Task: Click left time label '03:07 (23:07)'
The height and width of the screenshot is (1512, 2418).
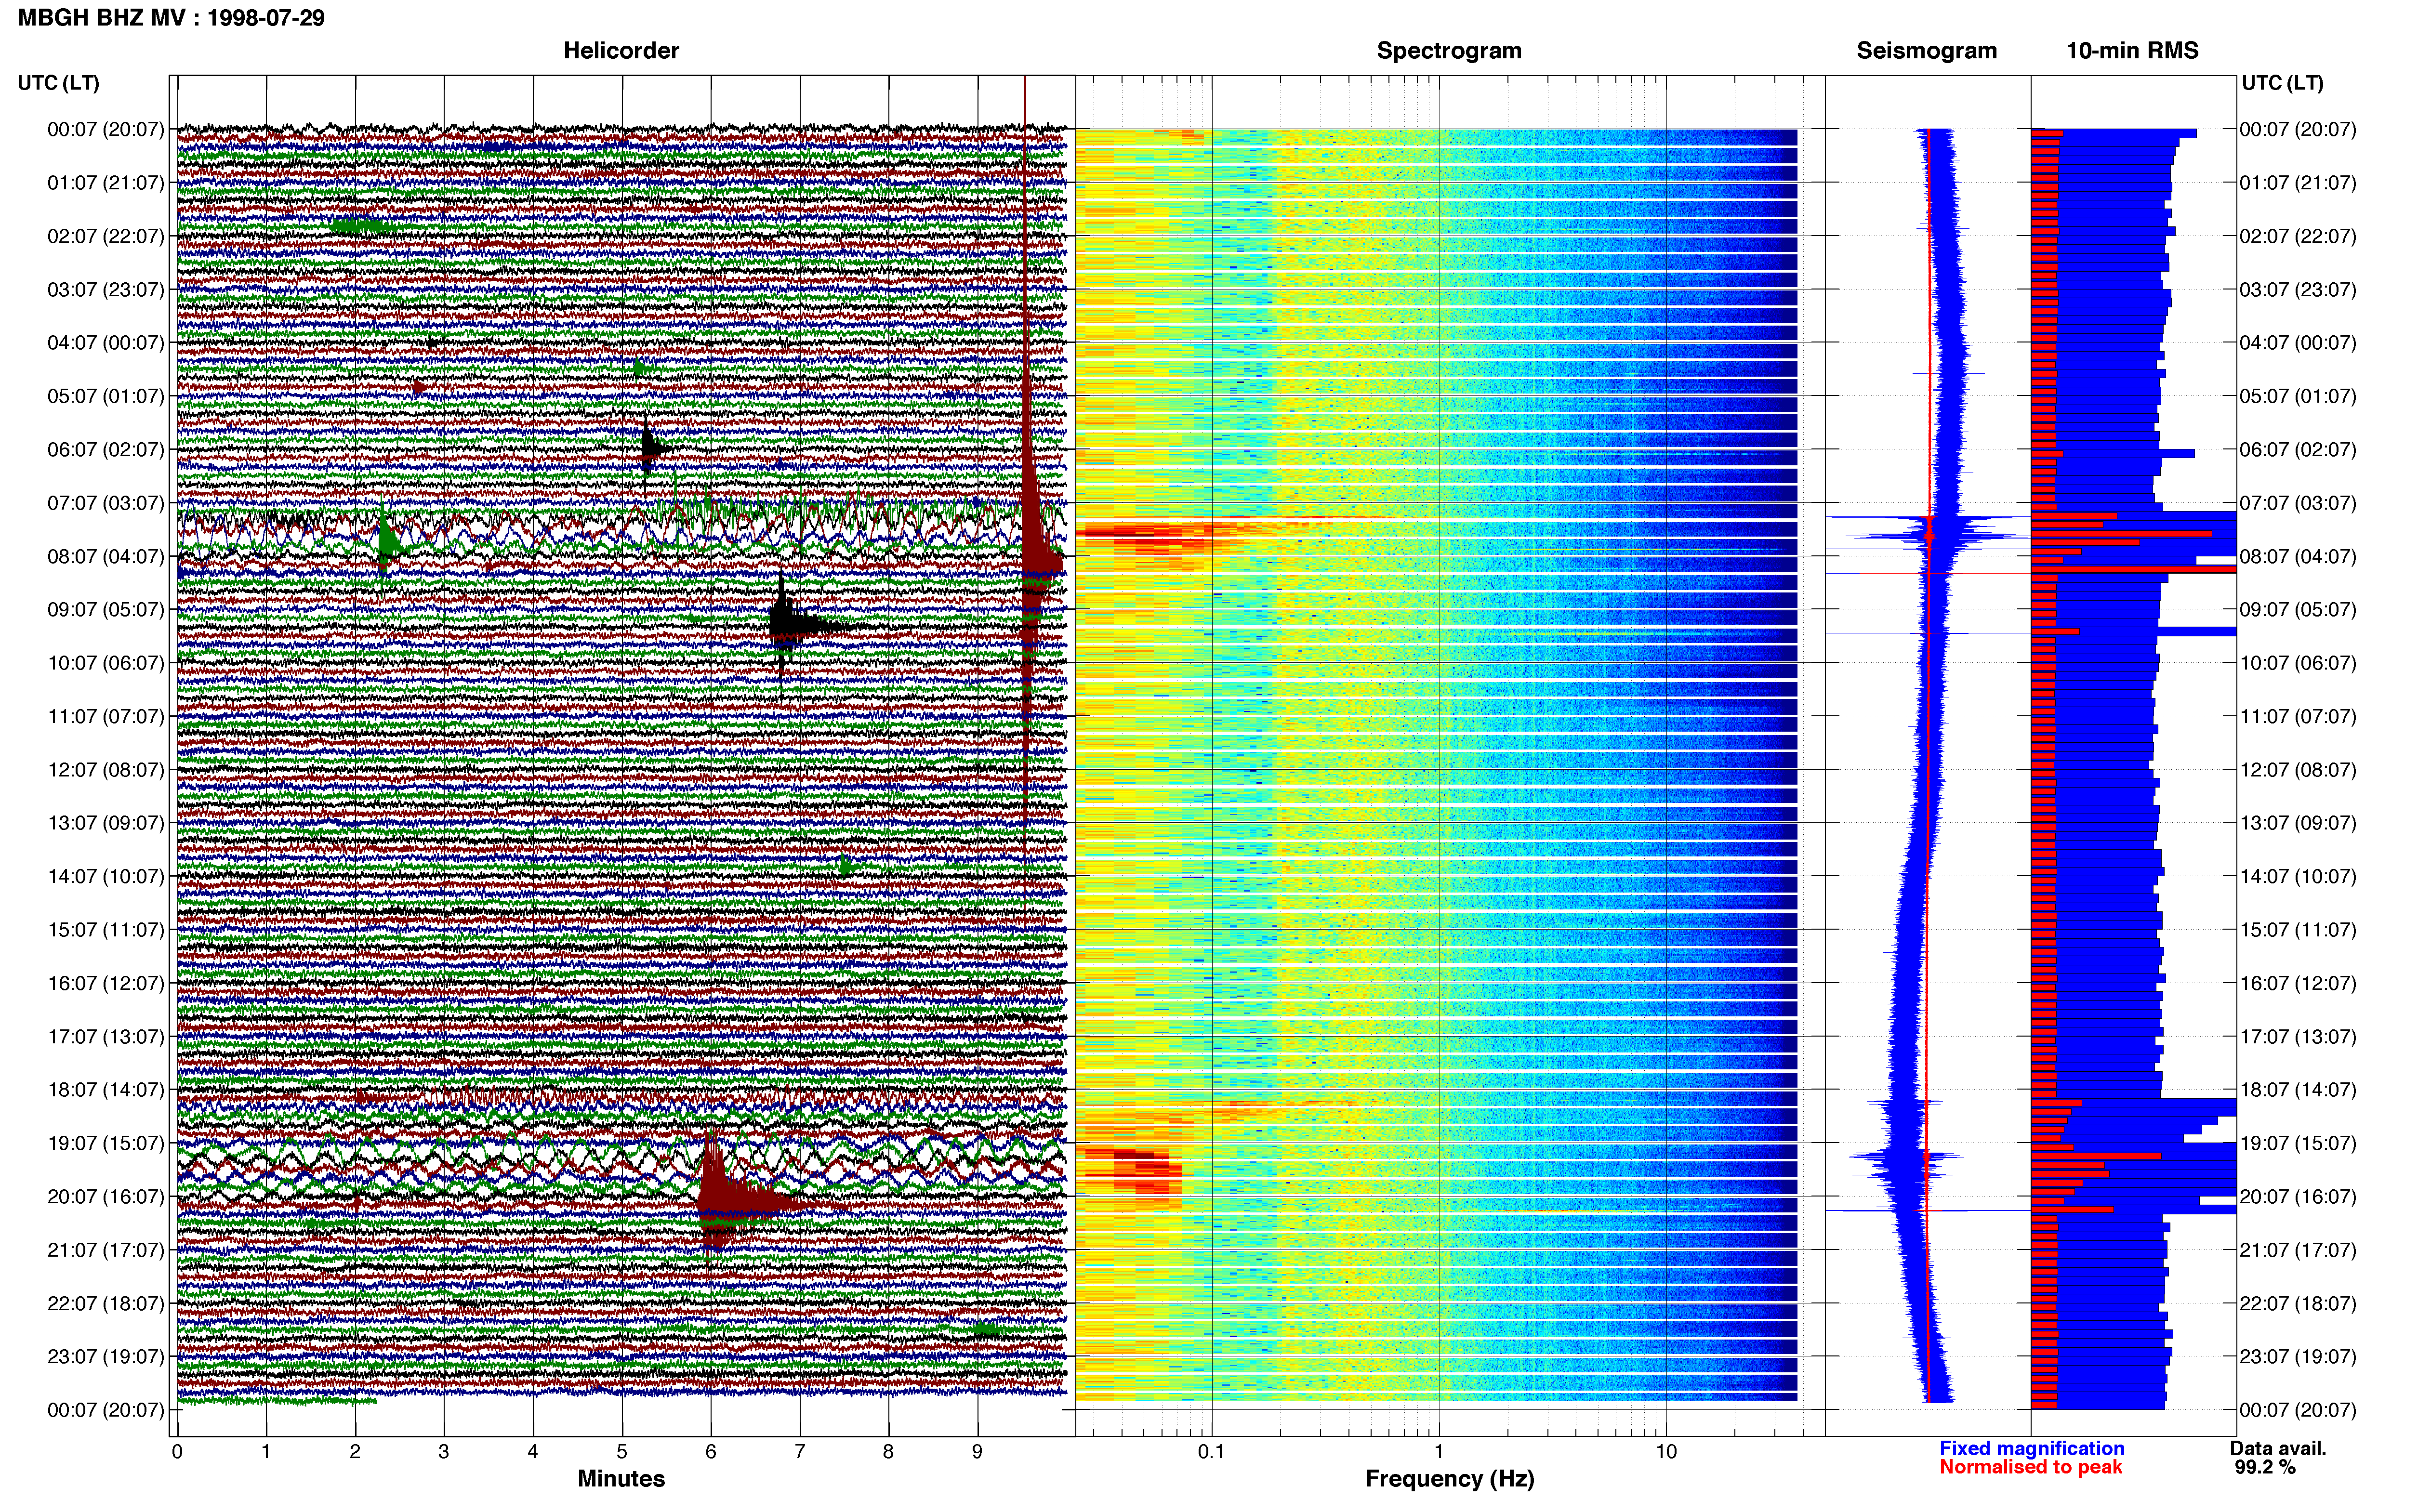Action: tap(106, 290)
